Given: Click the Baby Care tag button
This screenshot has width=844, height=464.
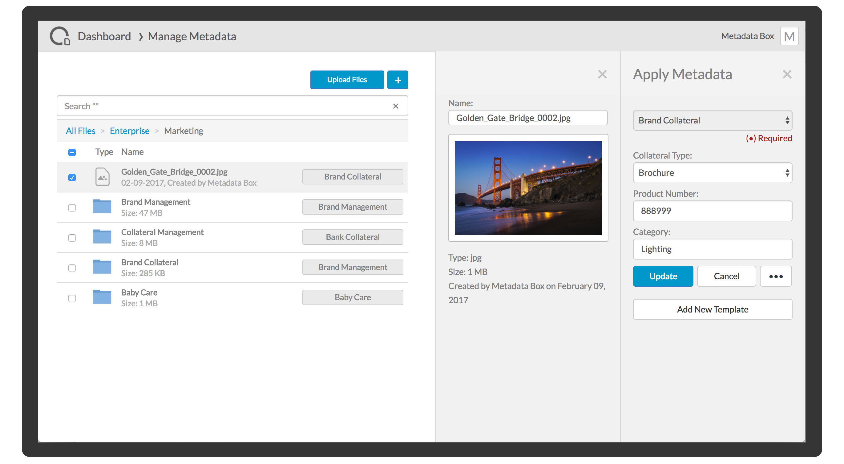Looking at the screenshot, I should (x=353, y=297).
